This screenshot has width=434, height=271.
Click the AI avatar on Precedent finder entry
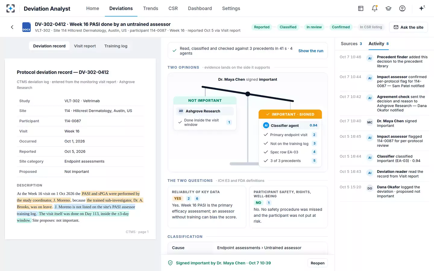[x=370, y=58]
